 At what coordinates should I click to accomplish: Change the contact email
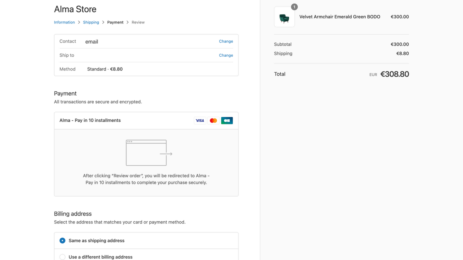click(226, 42)
